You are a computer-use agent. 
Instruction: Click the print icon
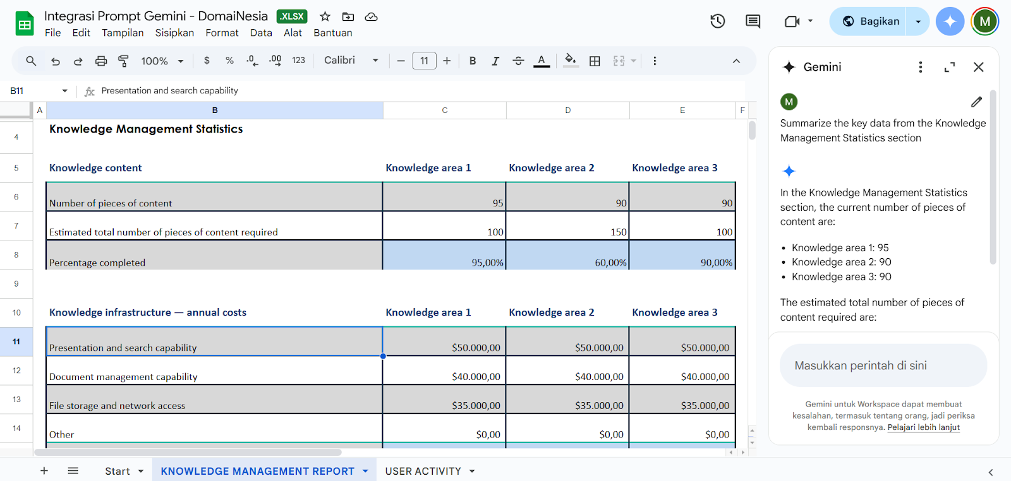click(x=101, y=61)
